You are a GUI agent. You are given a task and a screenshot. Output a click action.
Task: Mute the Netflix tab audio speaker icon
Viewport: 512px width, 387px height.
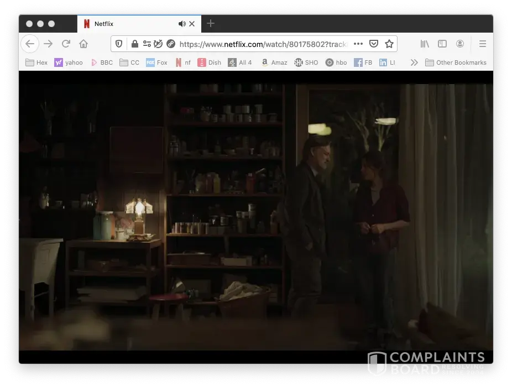[182, 24]
